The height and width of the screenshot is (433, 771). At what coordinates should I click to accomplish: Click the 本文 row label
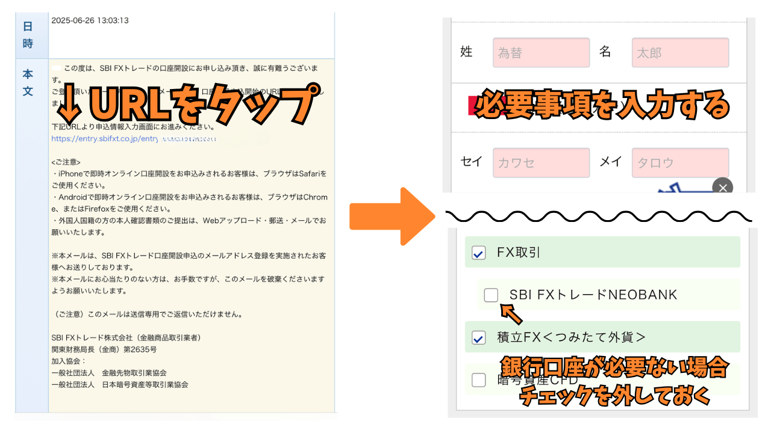(28, 84)
